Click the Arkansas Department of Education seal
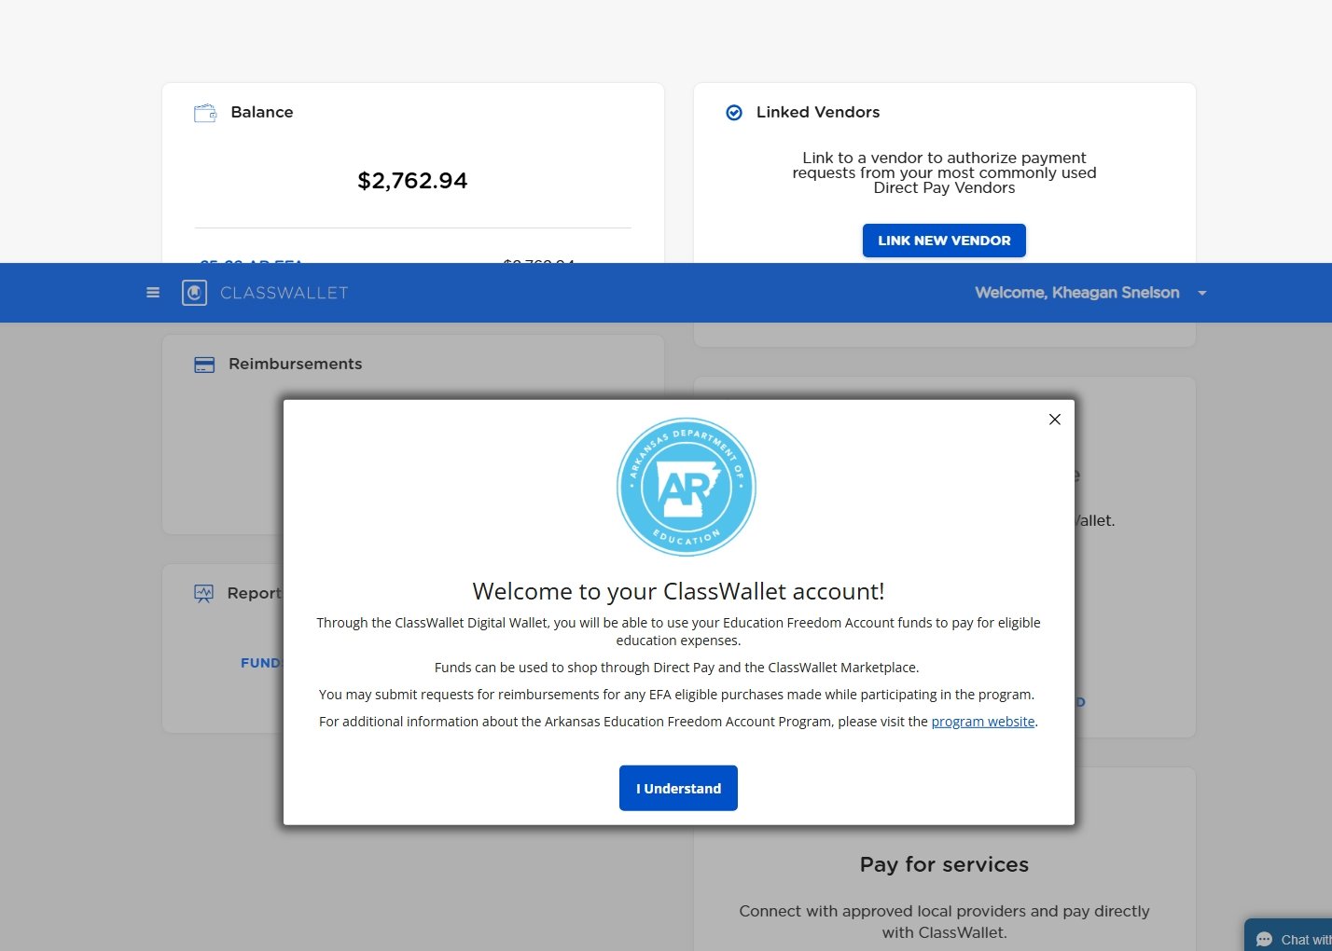Screen dimensions: 1332x951 (686, 487)
